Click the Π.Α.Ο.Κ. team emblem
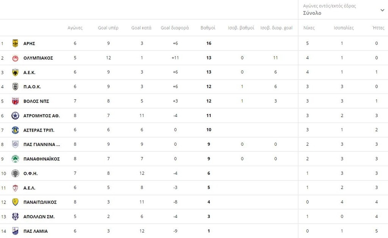The width and height of the screenshot is (388, 238). point(15,87)
